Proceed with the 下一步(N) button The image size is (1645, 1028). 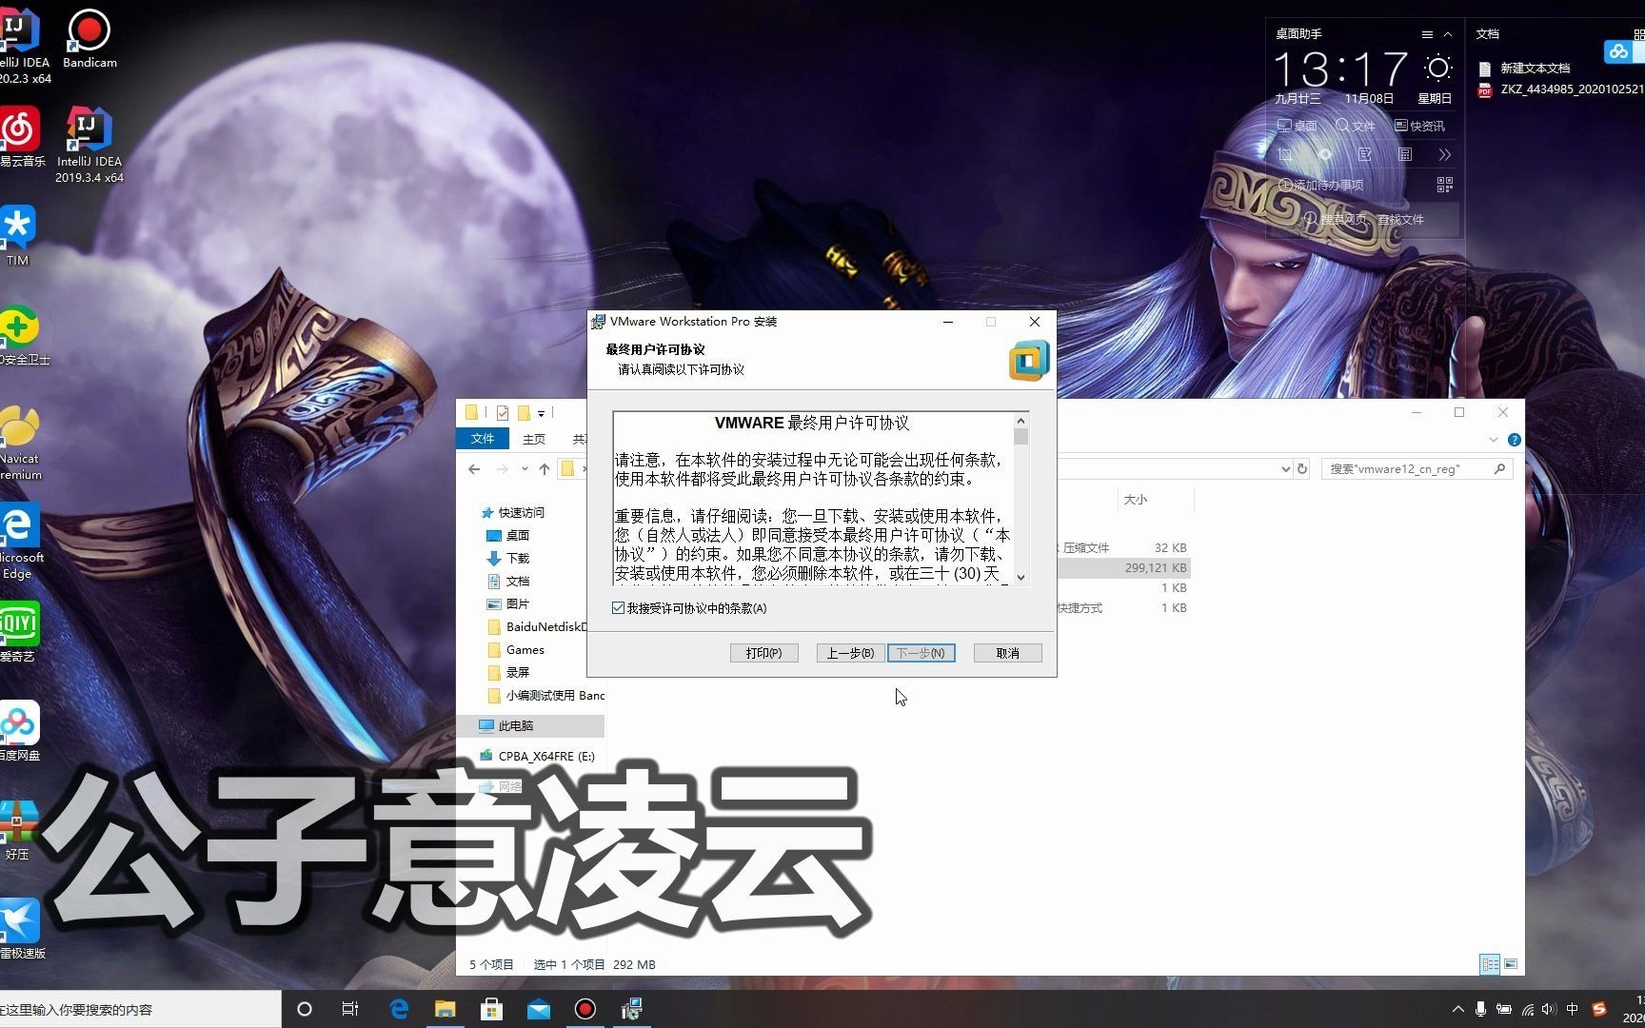[x=922, y=653]
